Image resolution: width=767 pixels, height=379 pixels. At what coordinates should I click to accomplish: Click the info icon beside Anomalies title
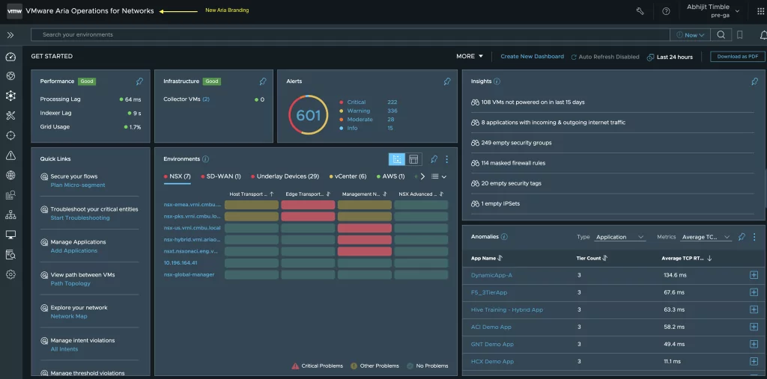(504, 237)
